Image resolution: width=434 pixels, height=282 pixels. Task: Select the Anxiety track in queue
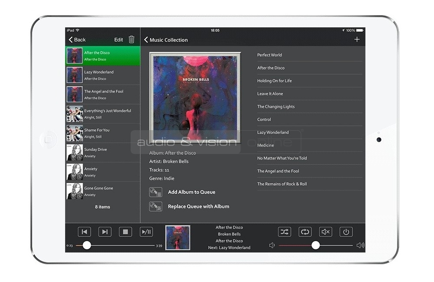[x=103, y=172]
